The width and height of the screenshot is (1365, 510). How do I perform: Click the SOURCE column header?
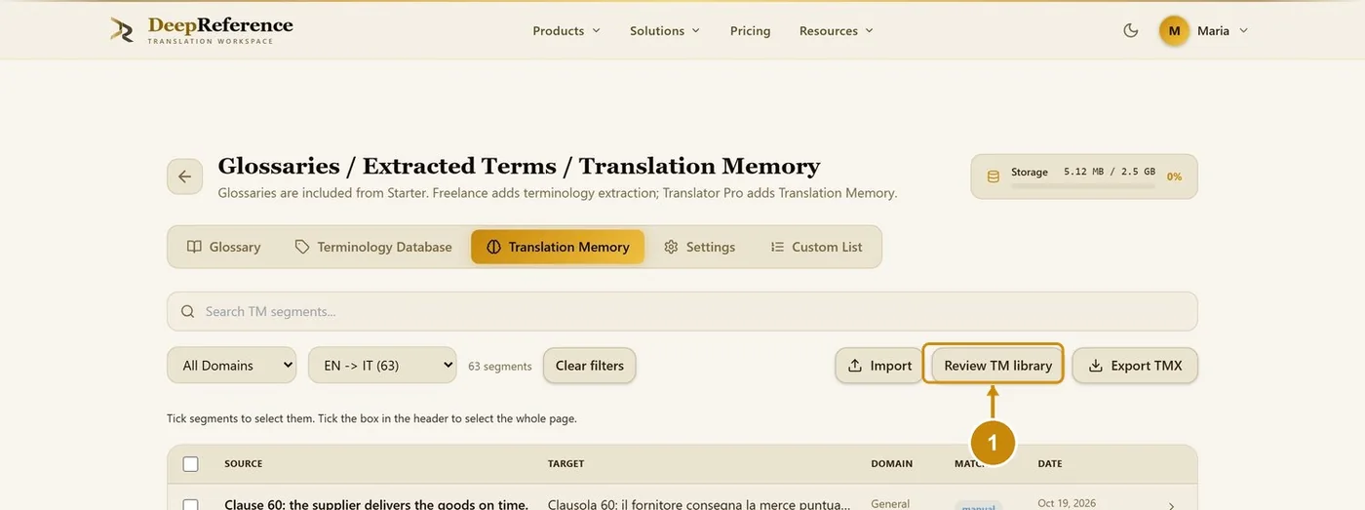coord(244,464)
